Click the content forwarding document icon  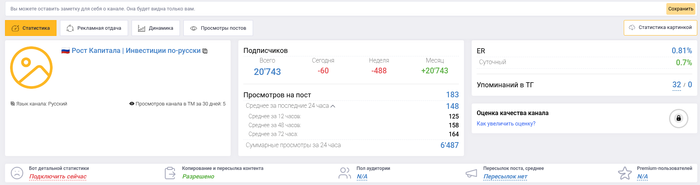coord(170,173)
